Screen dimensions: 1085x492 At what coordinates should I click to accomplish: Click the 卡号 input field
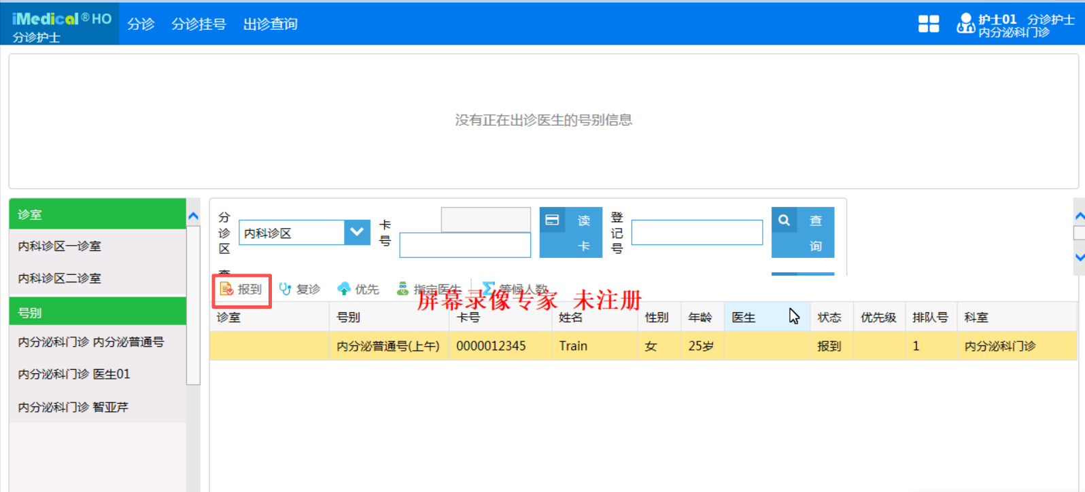click(x=465, y=245)
